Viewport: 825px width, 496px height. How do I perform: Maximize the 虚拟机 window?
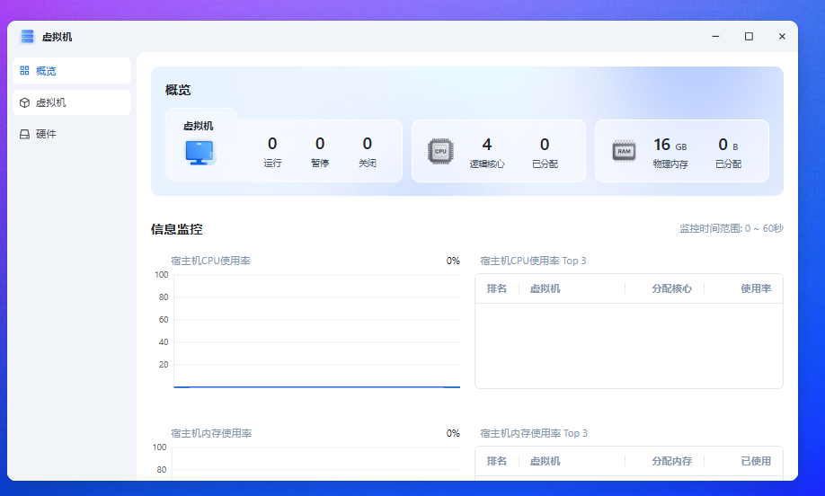pyautogui.click(x=749, y=36)
